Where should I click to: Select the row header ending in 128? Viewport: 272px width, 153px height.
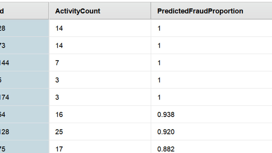24,132
